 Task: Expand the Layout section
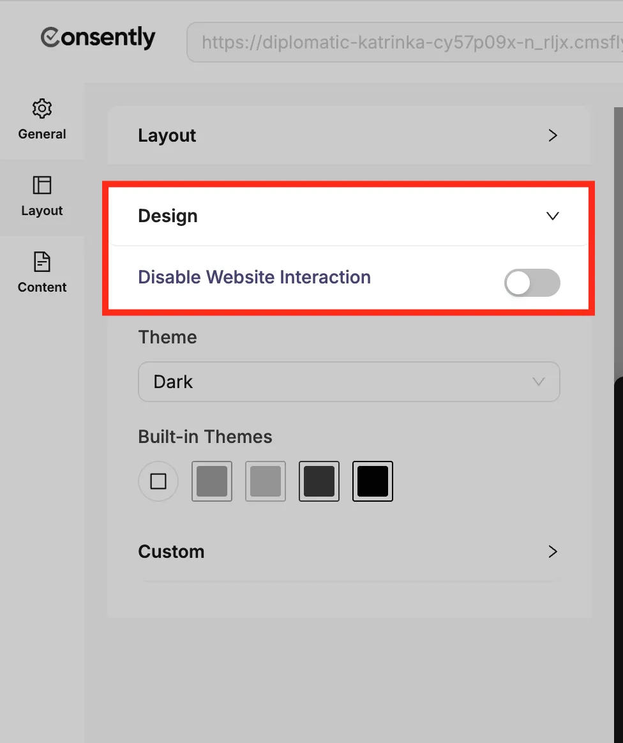coord(349,135)
